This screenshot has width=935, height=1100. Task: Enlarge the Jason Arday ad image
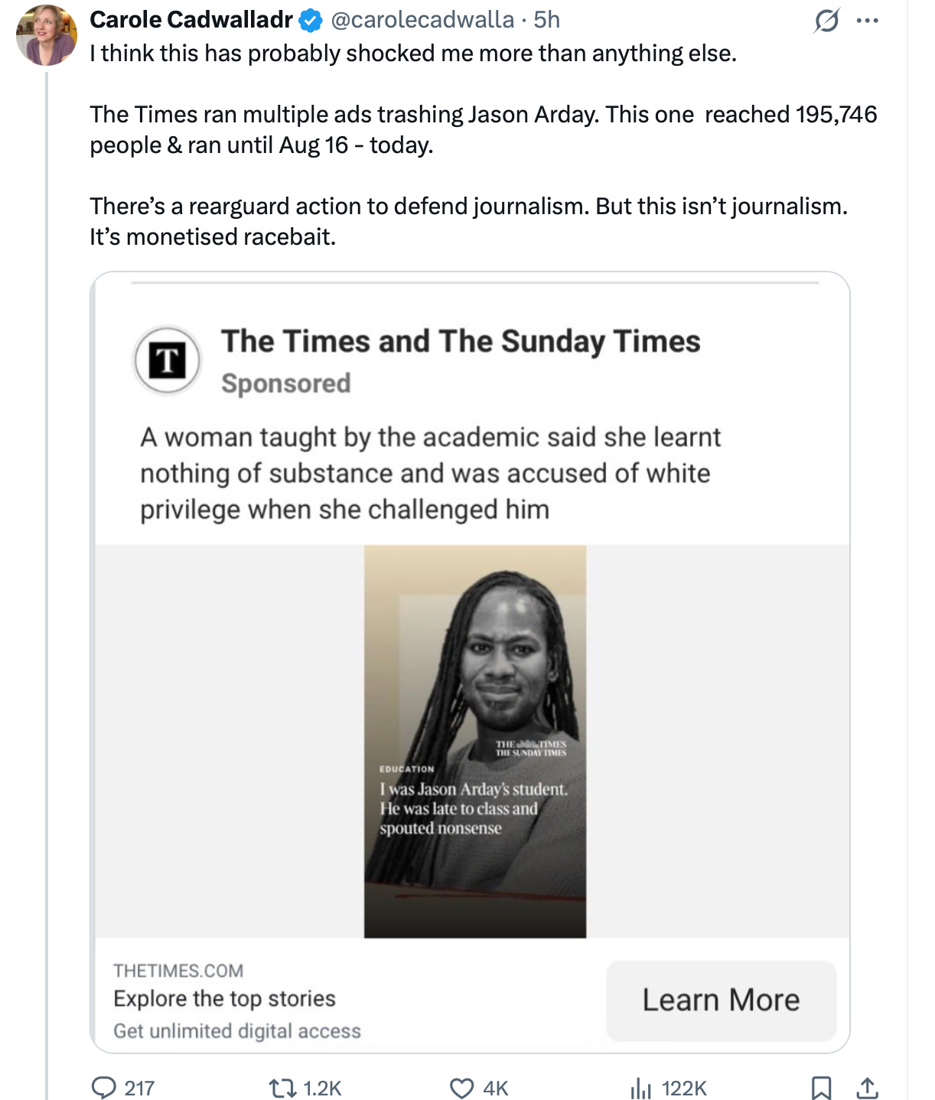(x=475, y=741)
